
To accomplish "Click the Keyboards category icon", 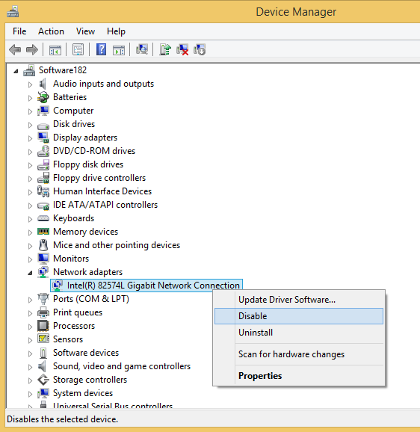I will (43, 218).
